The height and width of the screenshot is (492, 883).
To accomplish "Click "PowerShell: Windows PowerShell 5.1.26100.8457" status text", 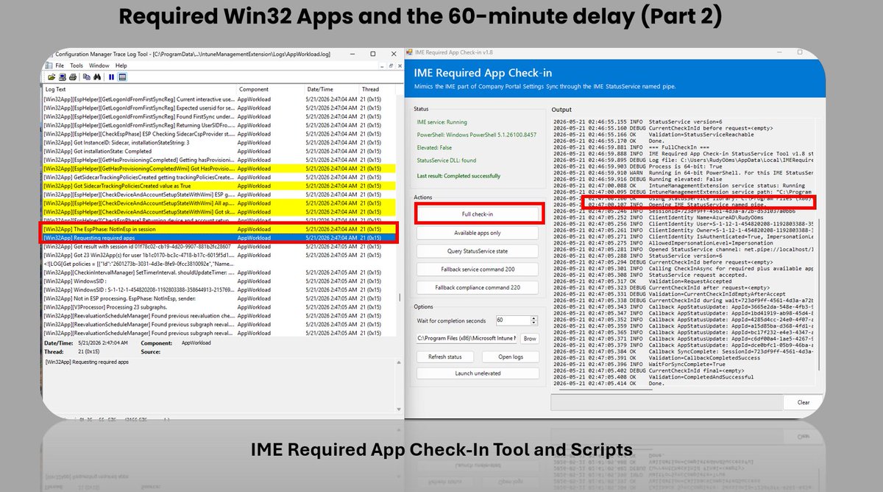I will 477,136.
